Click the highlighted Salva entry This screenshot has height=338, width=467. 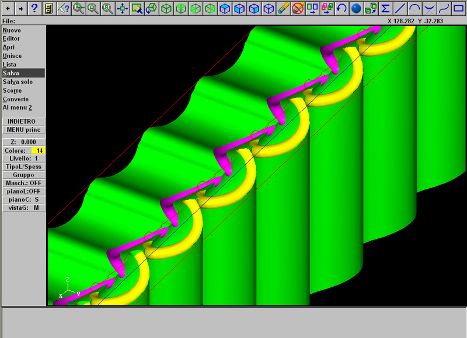23,73
